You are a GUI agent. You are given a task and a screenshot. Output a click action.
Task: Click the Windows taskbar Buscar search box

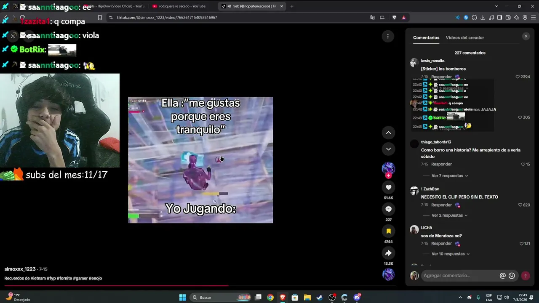pyautogui.click(x=221, y=298)
